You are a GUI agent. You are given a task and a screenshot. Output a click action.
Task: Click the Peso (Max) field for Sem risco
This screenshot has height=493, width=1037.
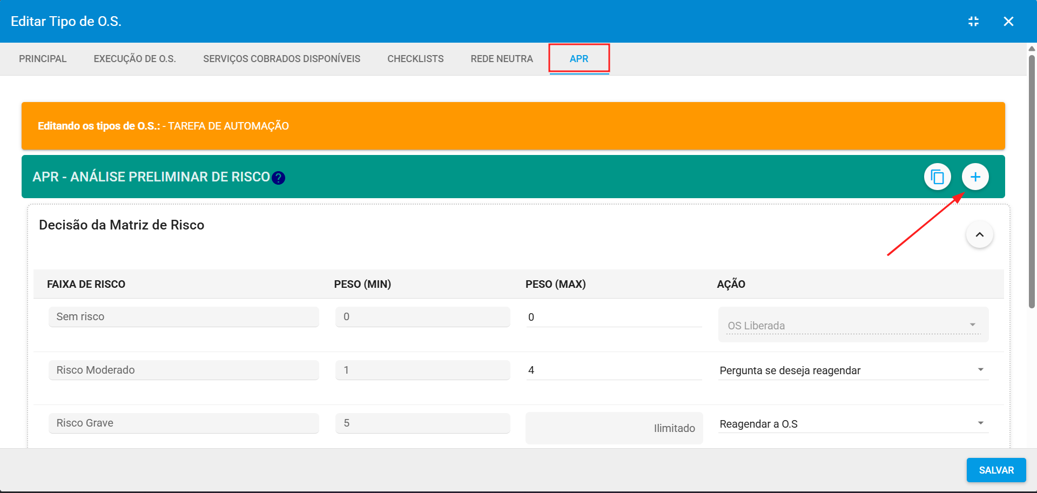coord(614,318)
